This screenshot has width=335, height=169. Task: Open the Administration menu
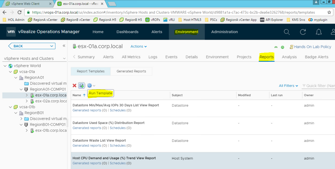(x=225, y=32)
